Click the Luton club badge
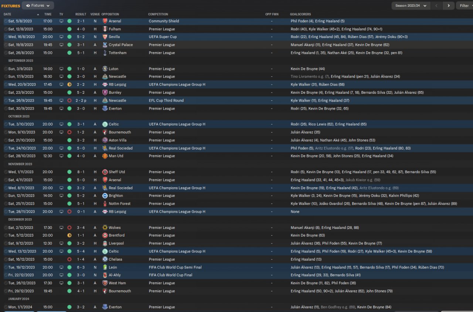473x312 pixels. tap(105, 69)
